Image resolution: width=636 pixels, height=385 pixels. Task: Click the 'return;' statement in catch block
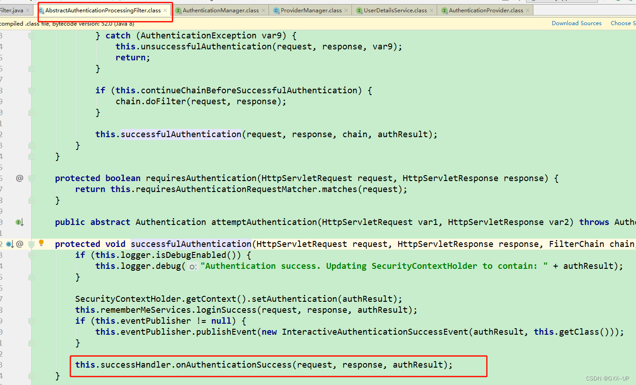point(133,58)
